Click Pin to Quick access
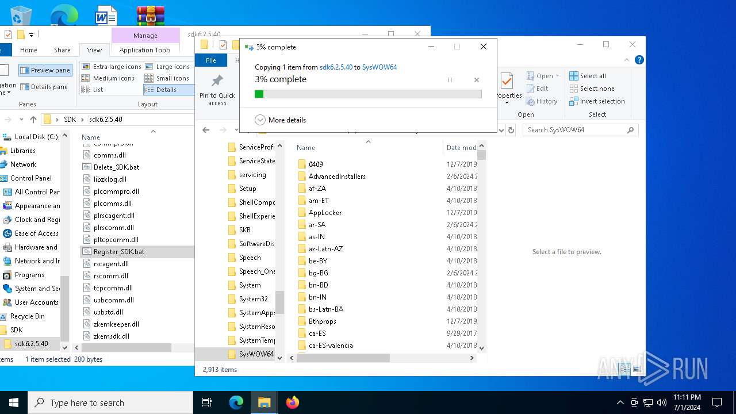This screenshot has width=736, height=414. 217,91
